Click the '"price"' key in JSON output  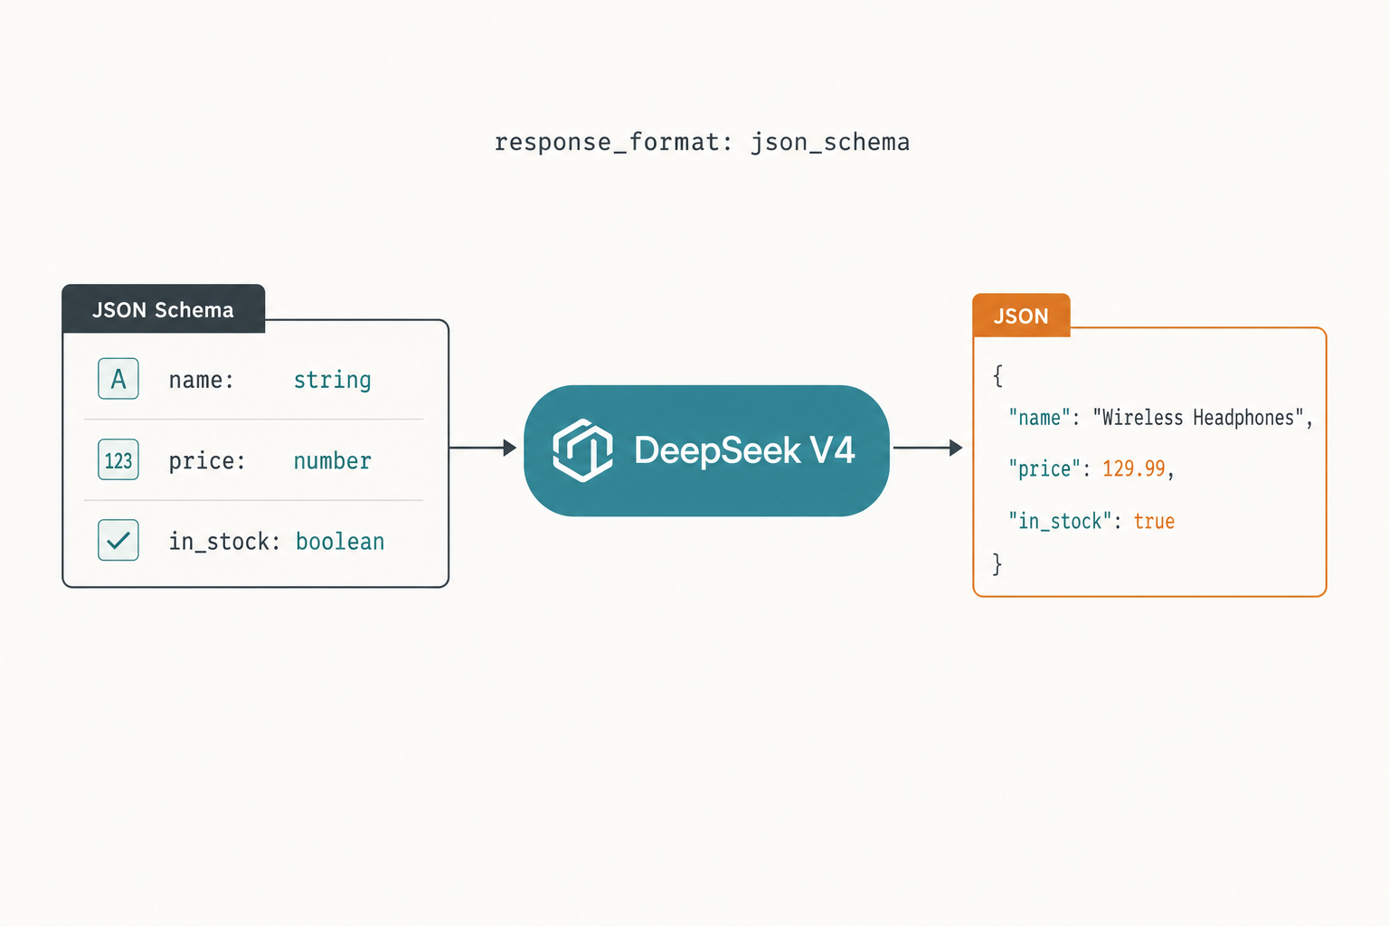[x=1044, y=469]
